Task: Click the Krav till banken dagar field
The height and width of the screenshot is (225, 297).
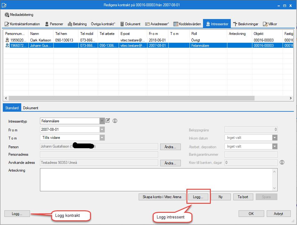Action: click(x=251, y=163)
